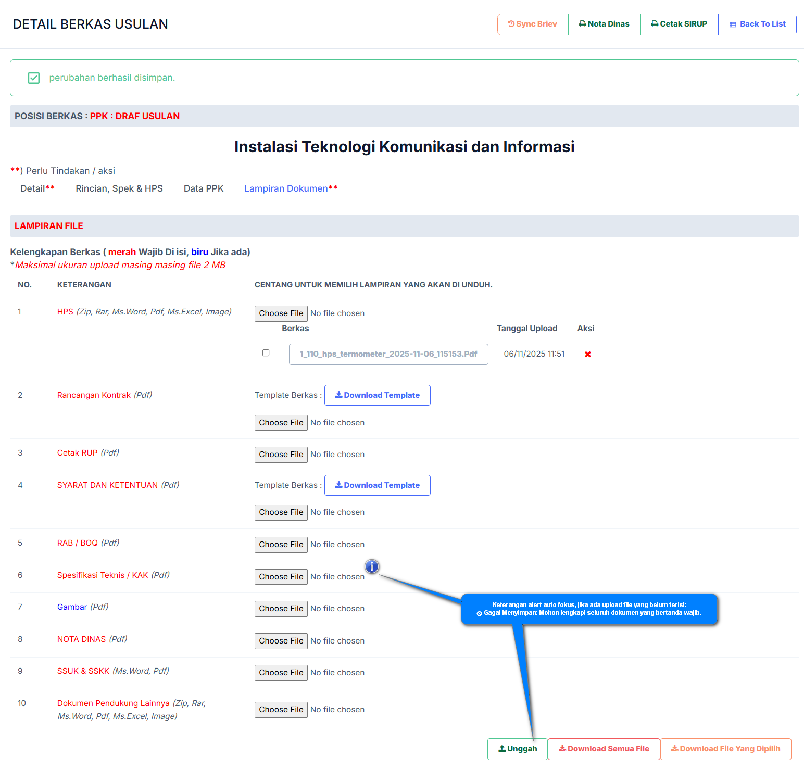Download template for SYARAT DAN KETENTUAN
This screenshot has height=769, width=804.
377,485
